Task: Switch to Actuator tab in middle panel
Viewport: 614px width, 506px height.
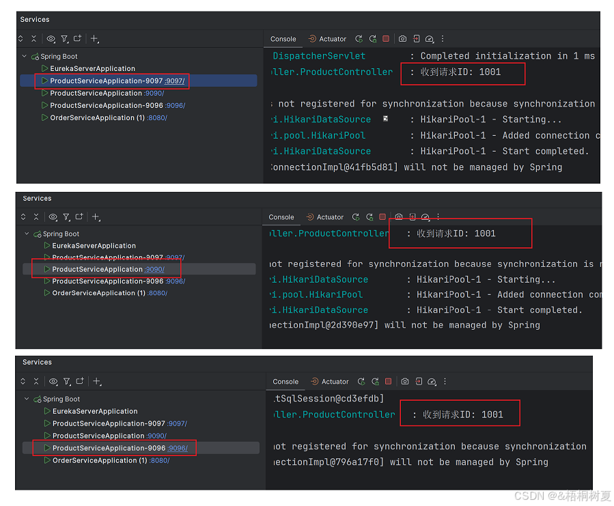Action: pos(325,217)
